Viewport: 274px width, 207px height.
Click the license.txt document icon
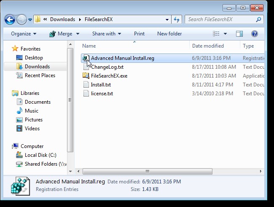pyautogui.click(x=86, y=93)
